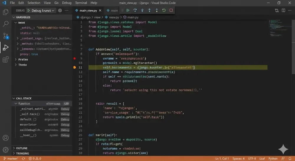Screen dimensions: 295x161
Task: Click the viewpy breadcrumb segment
Action: click(114, 17)
